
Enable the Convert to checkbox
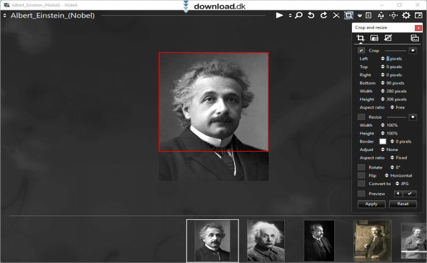tap(361, 184)
